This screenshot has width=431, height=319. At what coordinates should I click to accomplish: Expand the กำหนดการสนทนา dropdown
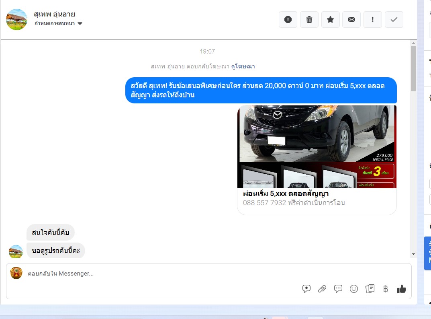pyautogui.click(x=80, y=24)
